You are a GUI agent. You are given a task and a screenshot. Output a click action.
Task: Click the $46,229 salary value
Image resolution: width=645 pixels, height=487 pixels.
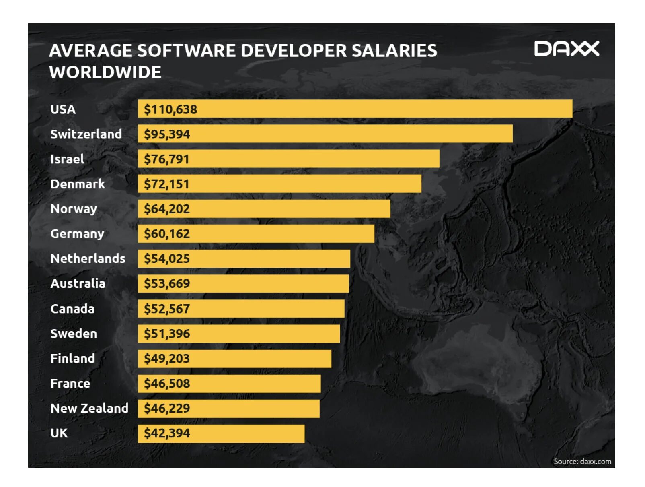(167, 409)
